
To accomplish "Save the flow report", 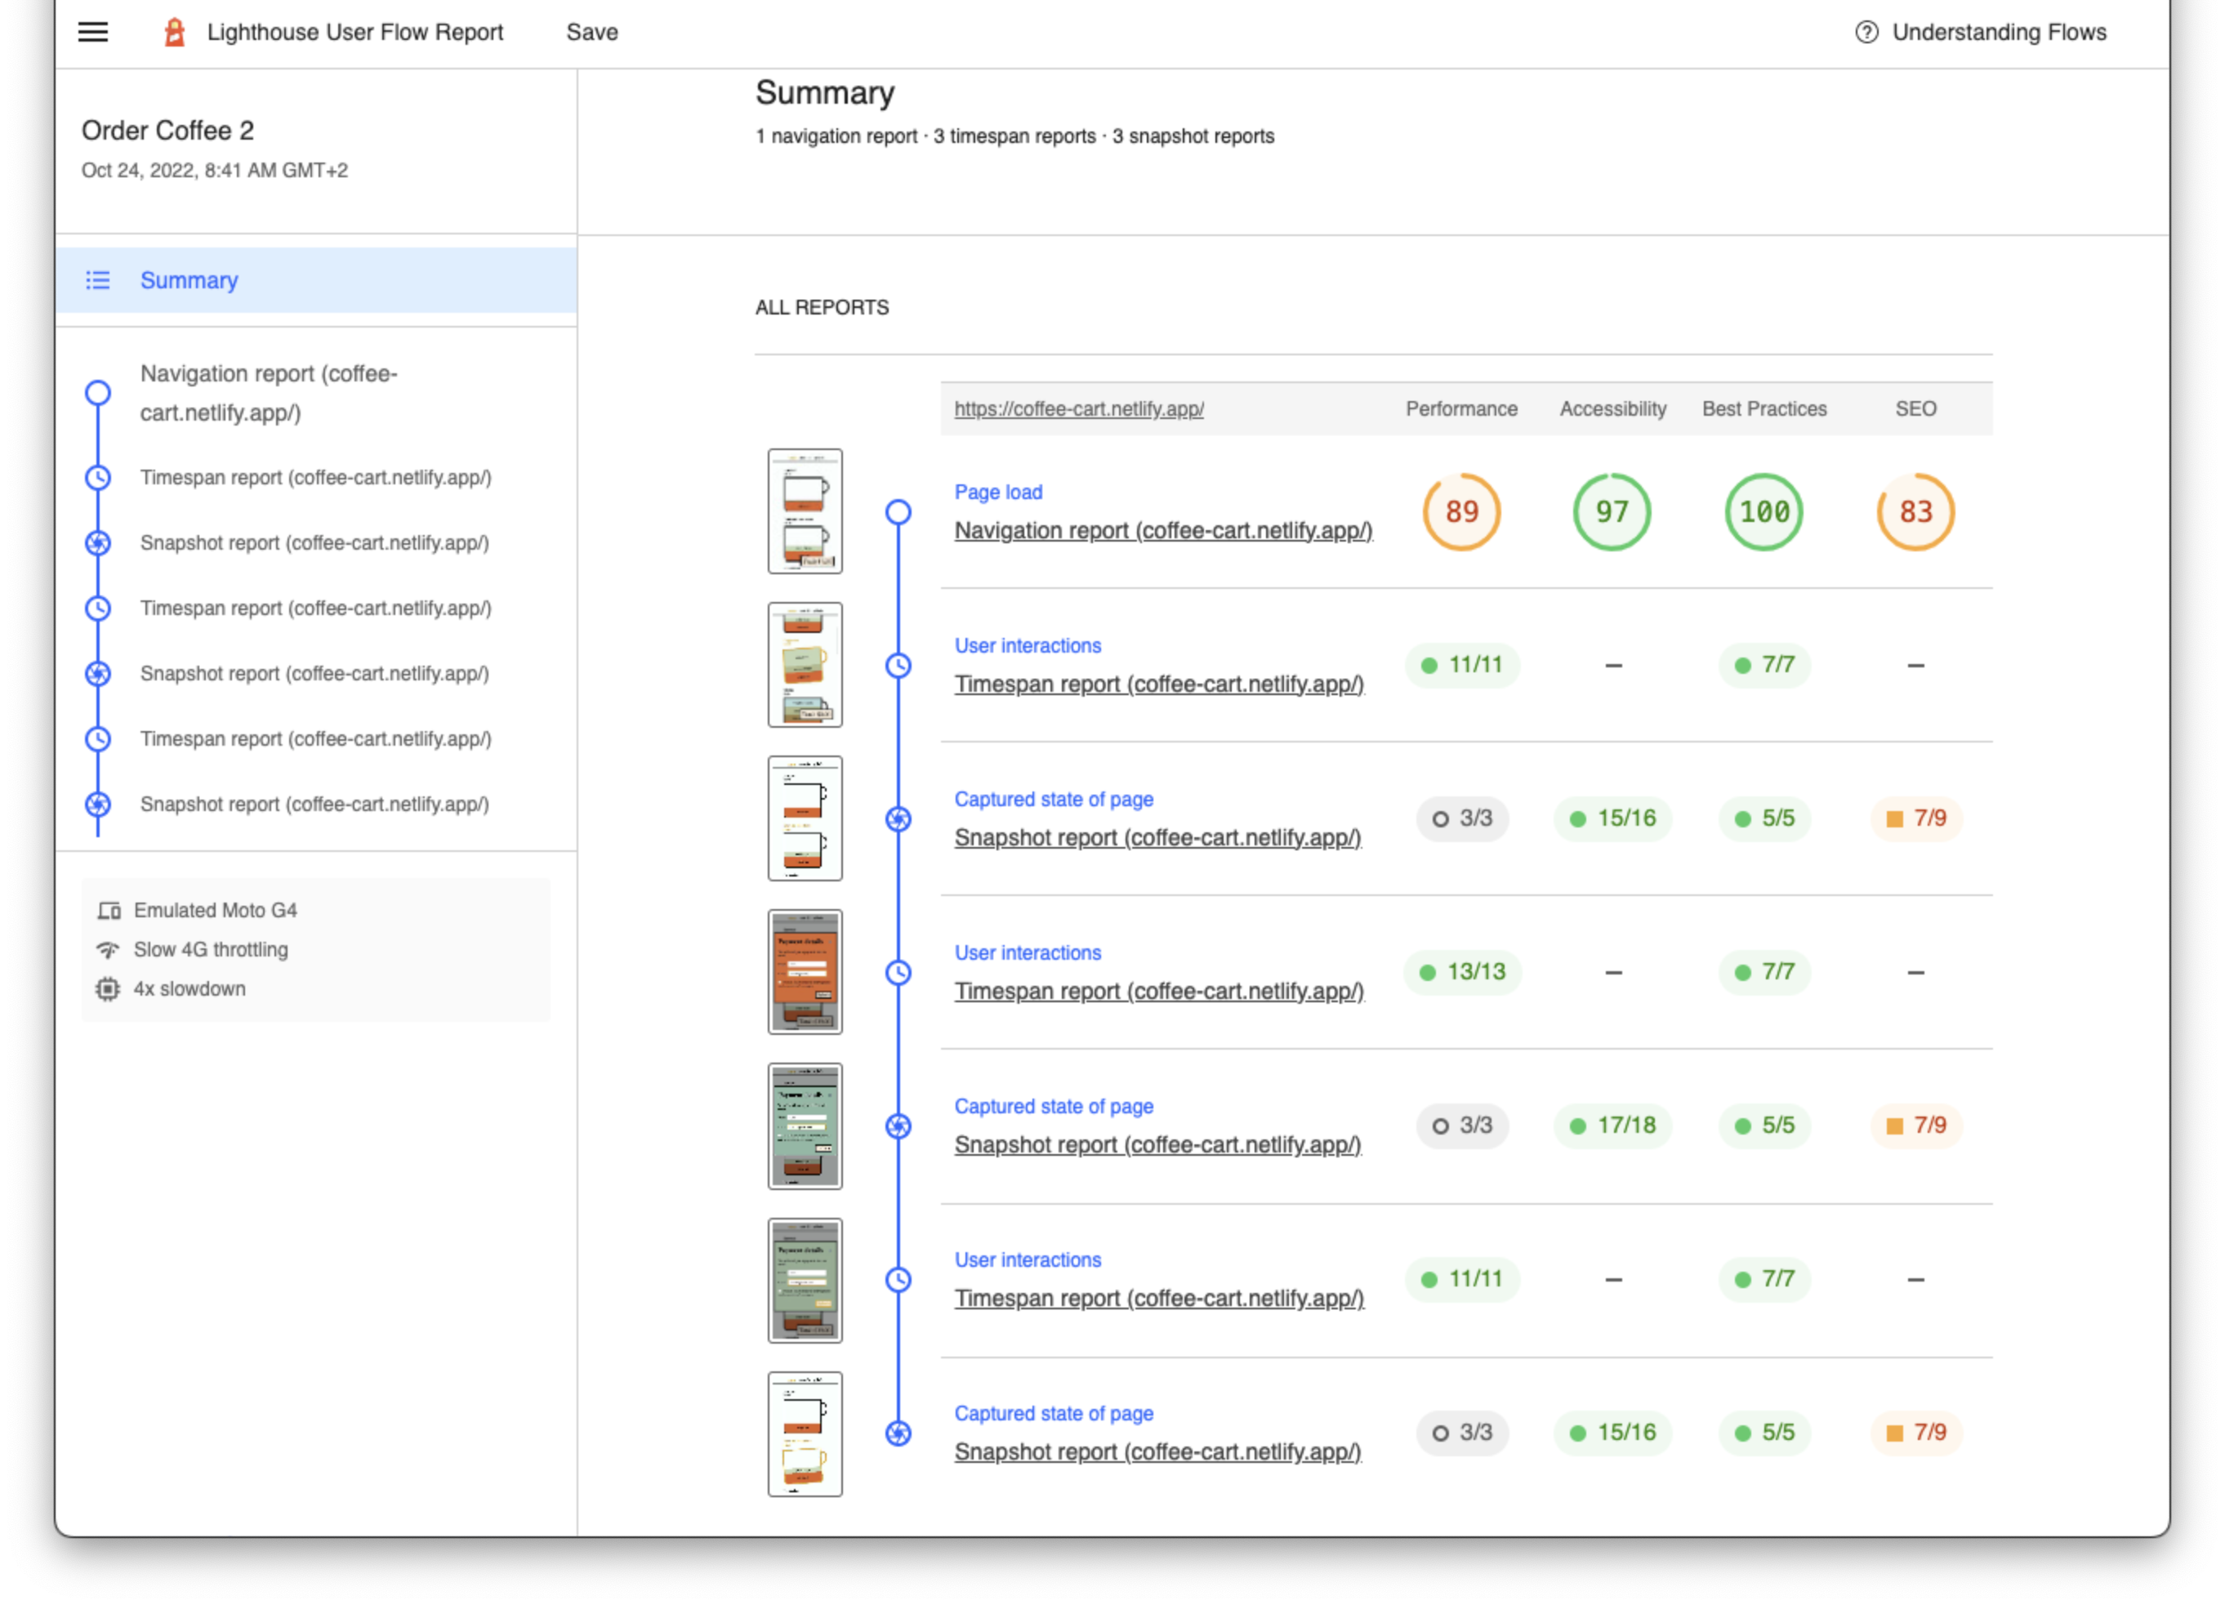I will tap(592, 33).
